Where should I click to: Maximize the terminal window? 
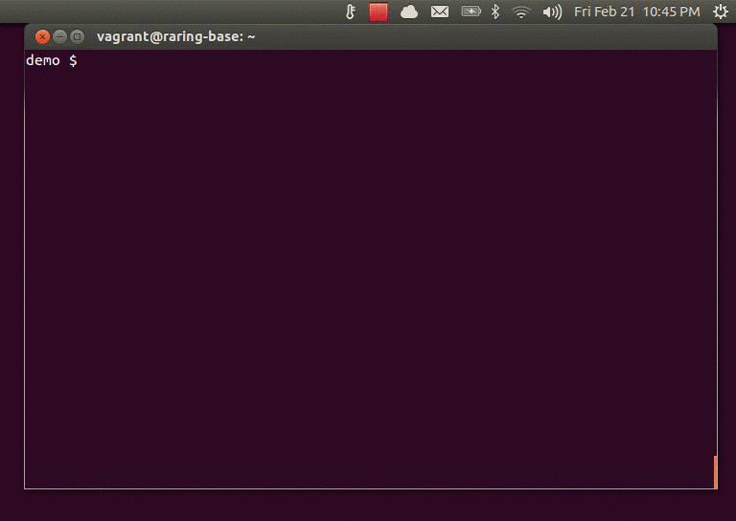click(77, 36)
